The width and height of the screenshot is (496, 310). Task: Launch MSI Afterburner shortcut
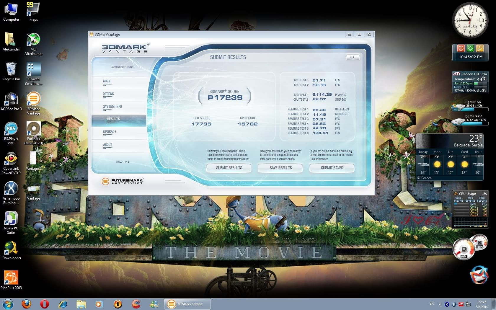click(x=33, y=44)
